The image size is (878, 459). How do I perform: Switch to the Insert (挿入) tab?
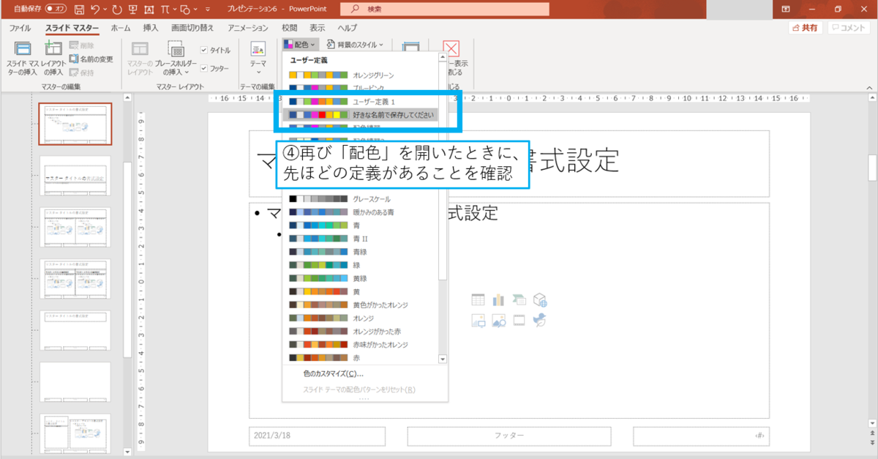(151, 28)
